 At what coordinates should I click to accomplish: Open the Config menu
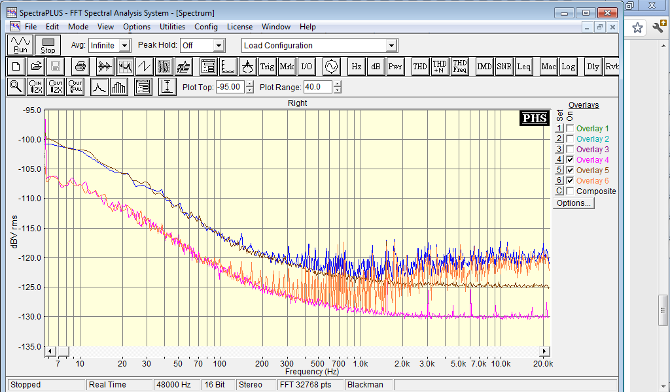(206, 27)
